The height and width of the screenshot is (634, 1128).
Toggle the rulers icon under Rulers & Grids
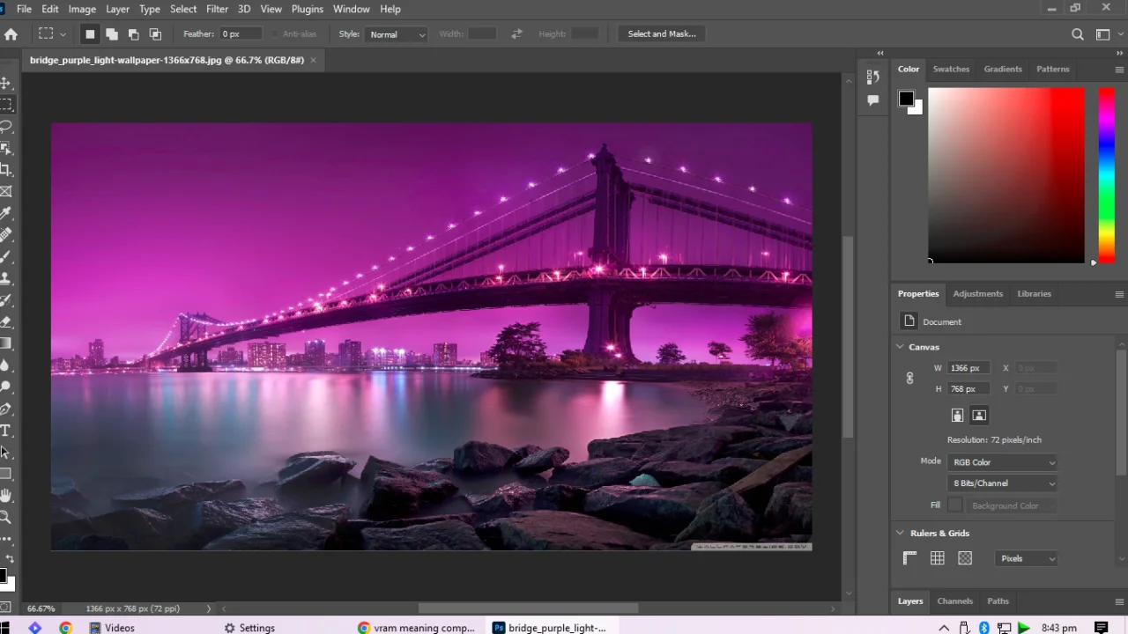(910, 558)
